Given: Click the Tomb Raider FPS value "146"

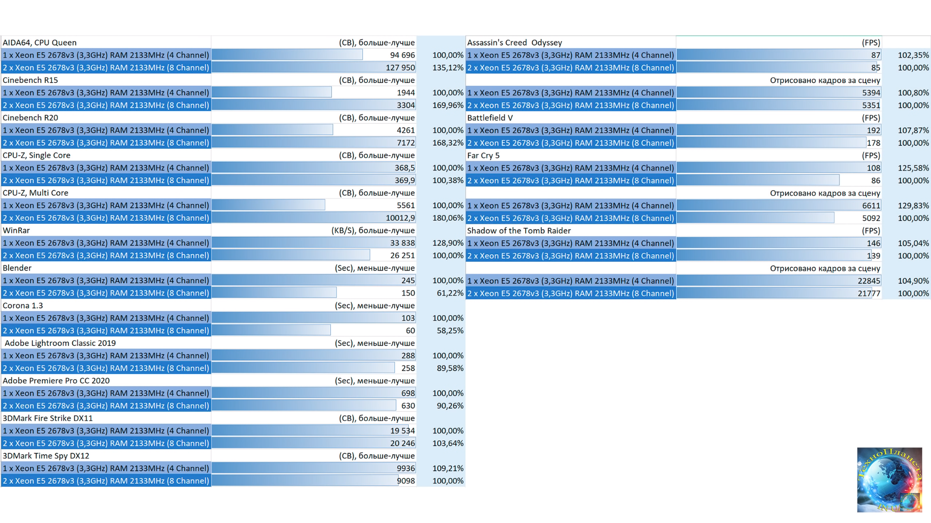Looking at the screenshot, I should tap(874, 243).
